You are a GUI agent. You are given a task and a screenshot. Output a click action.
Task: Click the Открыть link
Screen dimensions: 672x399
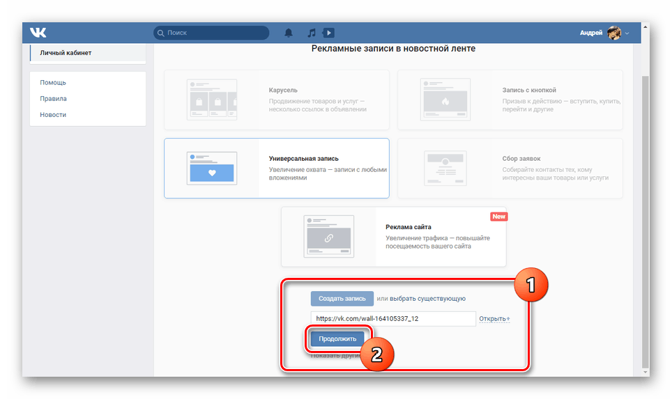pos(494,319)
